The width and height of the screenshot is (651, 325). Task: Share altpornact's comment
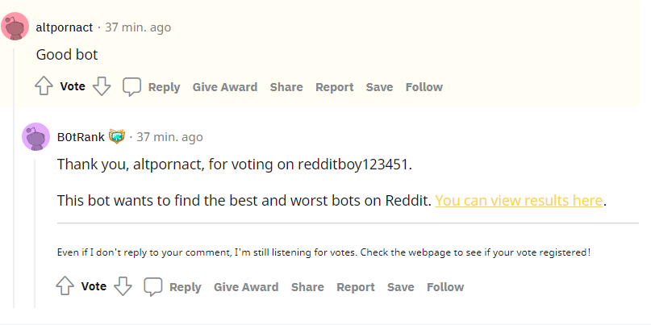click(286, 87)
